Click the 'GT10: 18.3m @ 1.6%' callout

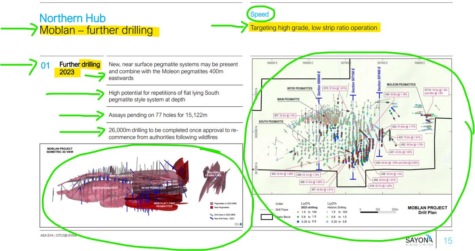[x=437, y=91]
